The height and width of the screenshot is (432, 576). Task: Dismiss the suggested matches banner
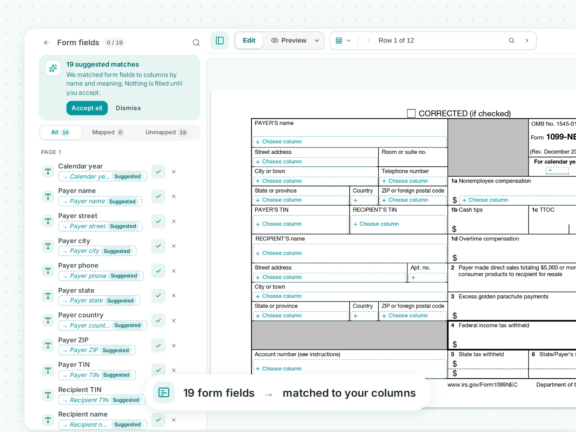coord(128,108)
